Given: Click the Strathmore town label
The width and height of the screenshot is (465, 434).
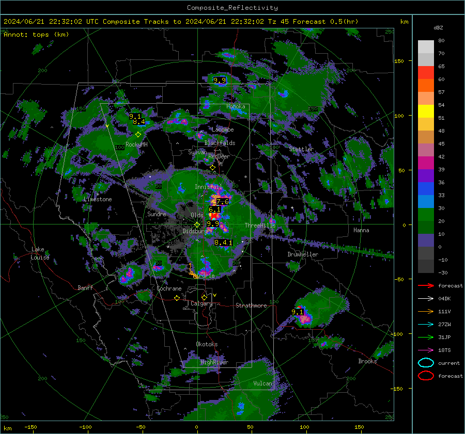Looking at the screenshot, I should 251,306.
